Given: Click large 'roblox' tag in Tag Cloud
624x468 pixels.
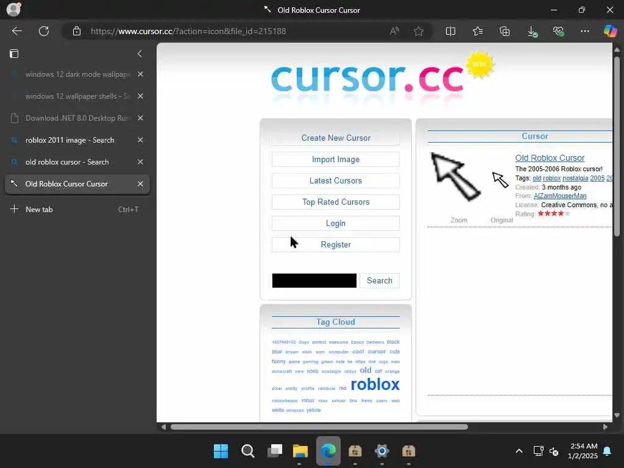Looking at the screenshot, I should [x=375, y=385].
